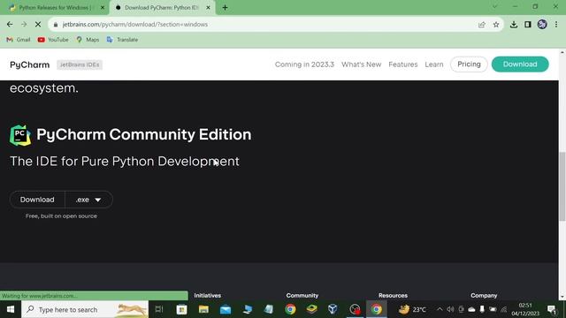Viewport: 566px width, 318px height.
Task: Click the PyCharm Community Edition logo icon
Action: coord(20,135)
